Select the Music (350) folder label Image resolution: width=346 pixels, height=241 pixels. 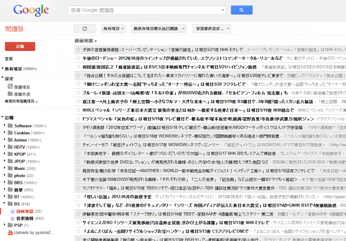pos(25,168)
